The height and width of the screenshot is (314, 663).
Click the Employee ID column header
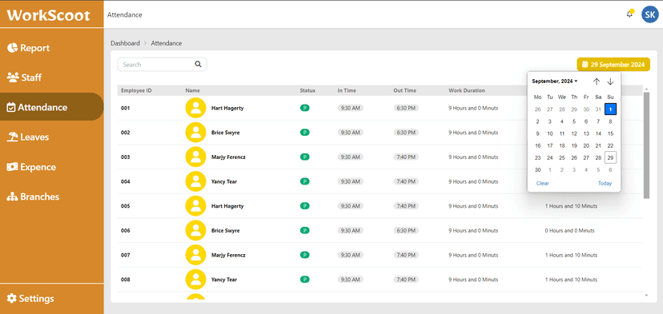click(x=136, y=90)
